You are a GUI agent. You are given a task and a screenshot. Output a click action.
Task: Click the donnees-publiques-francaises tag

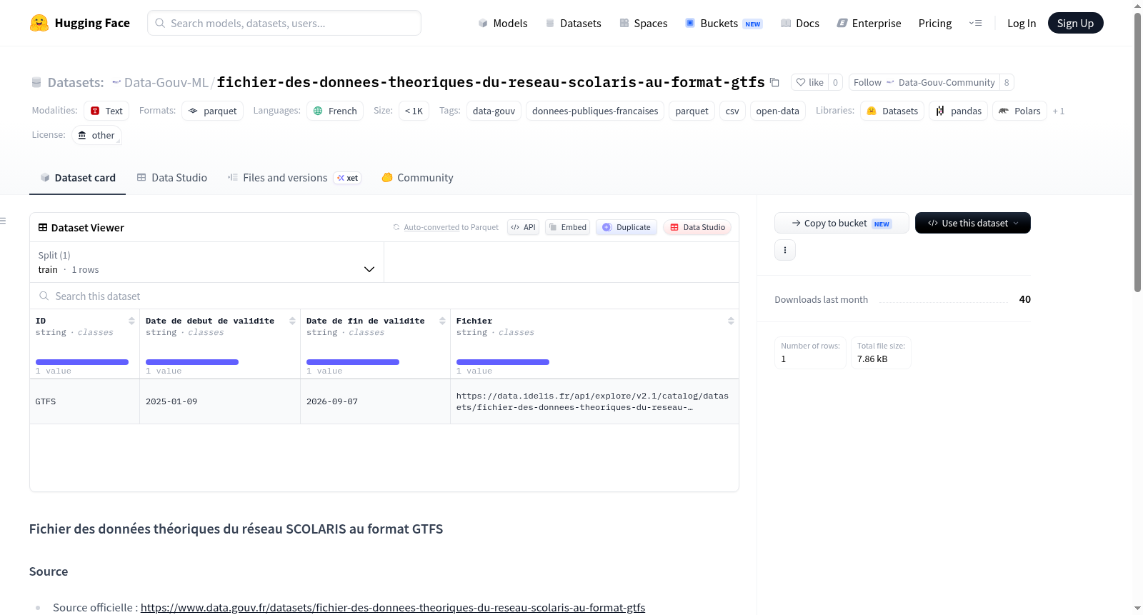[x=595, y=111]
